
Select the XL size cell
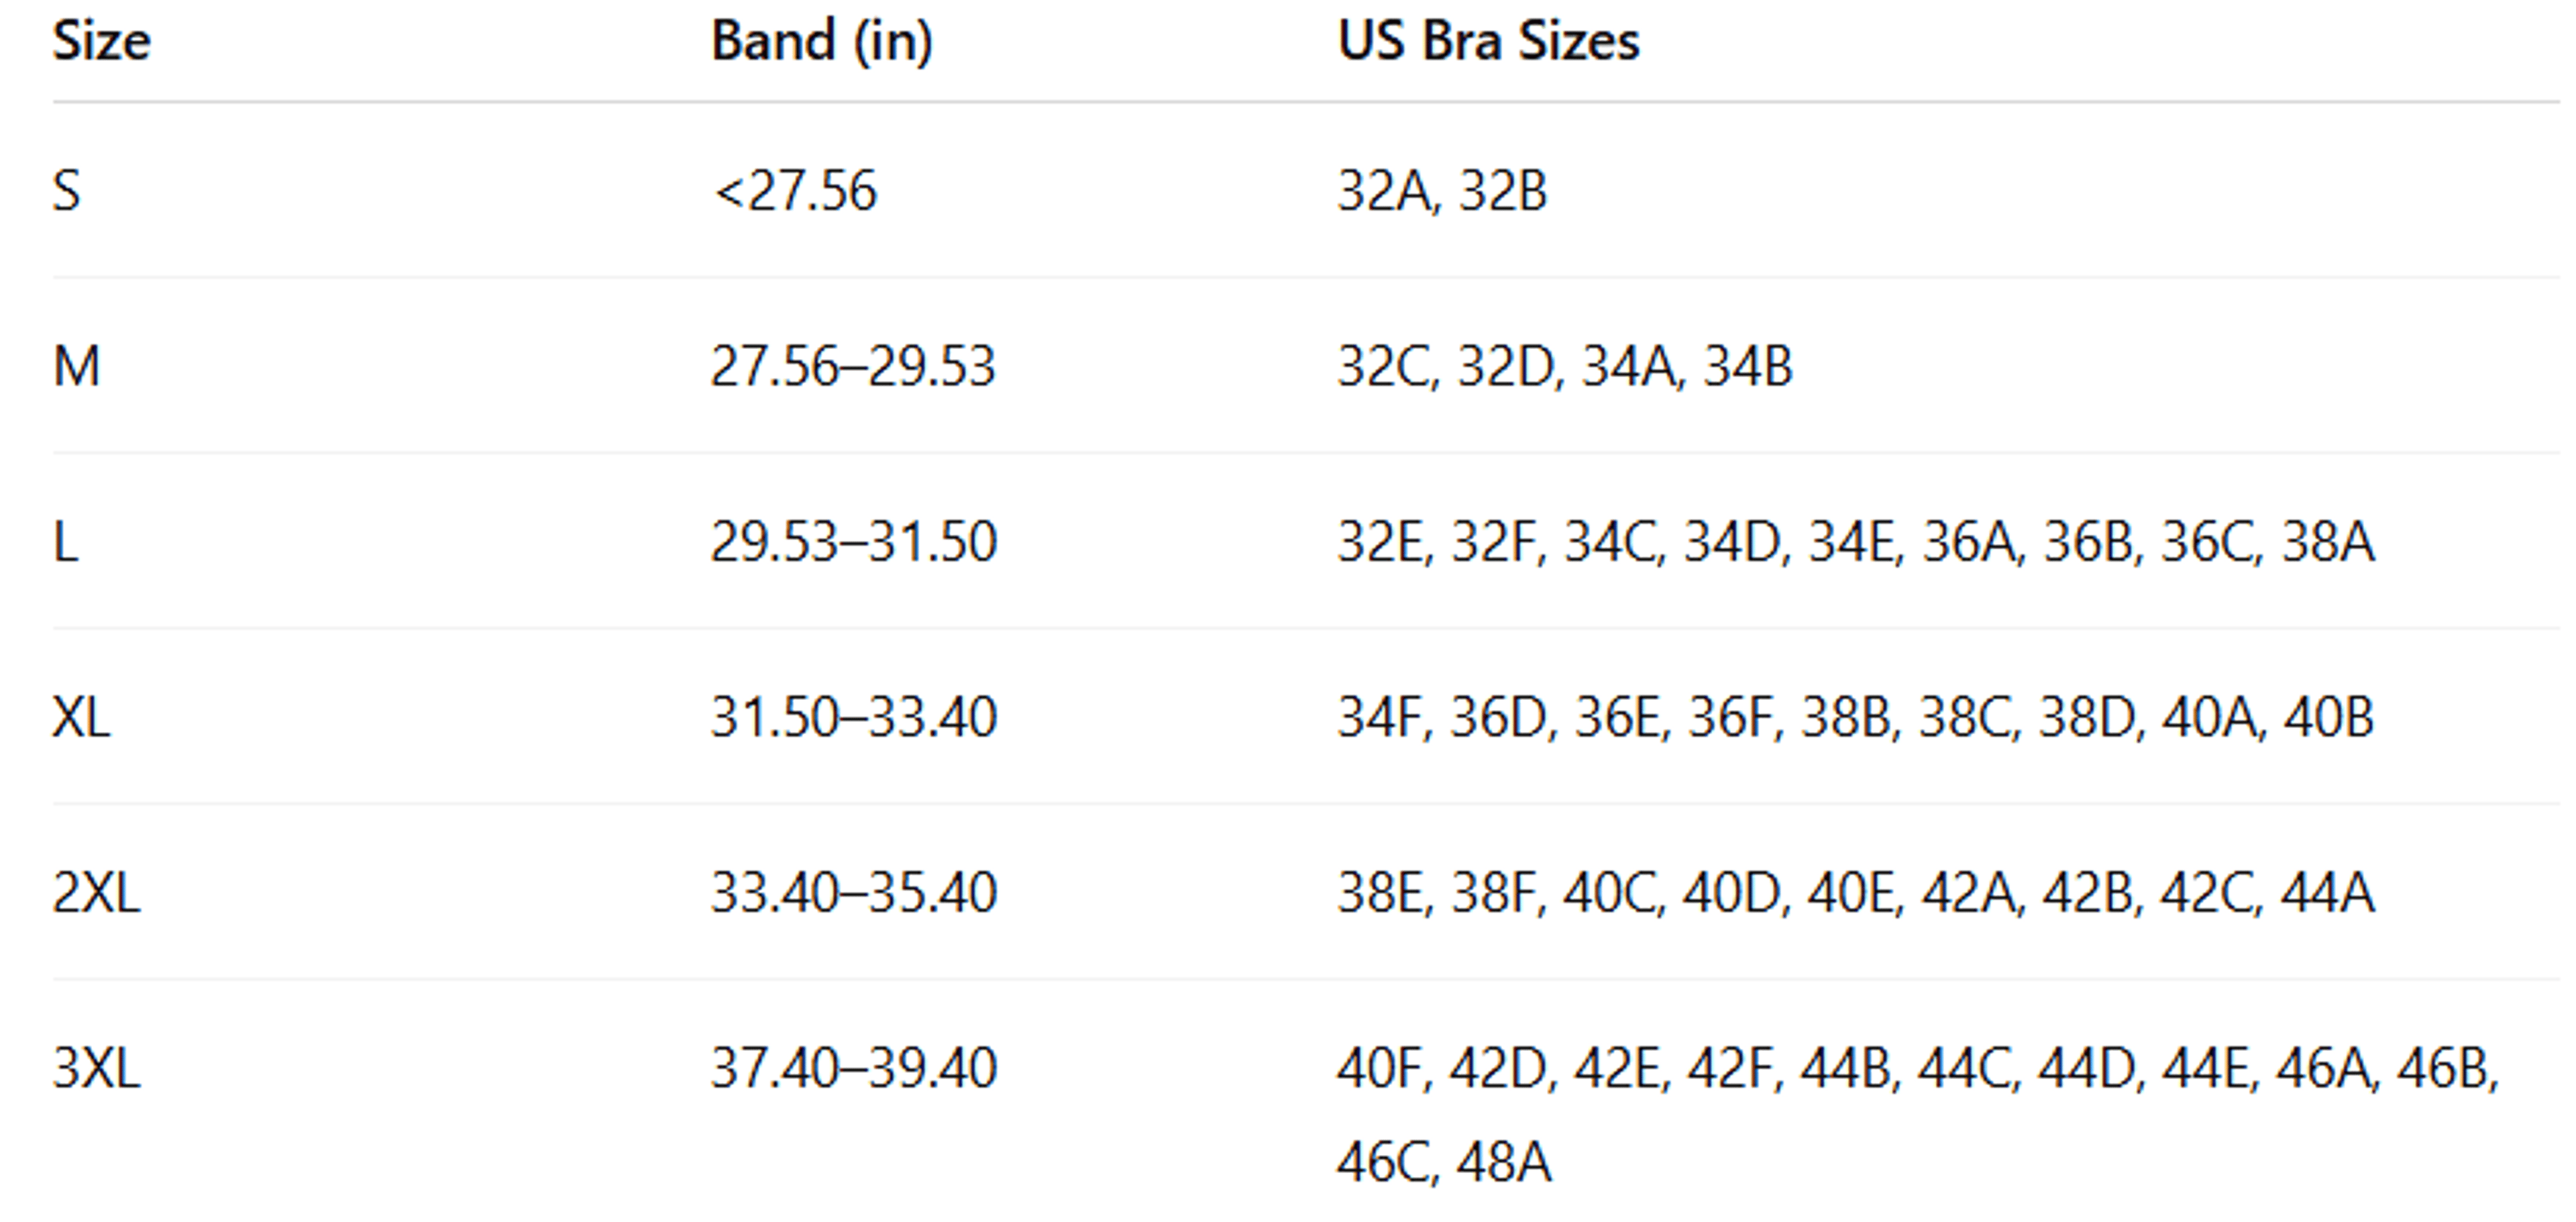click(x=81, y=717)
